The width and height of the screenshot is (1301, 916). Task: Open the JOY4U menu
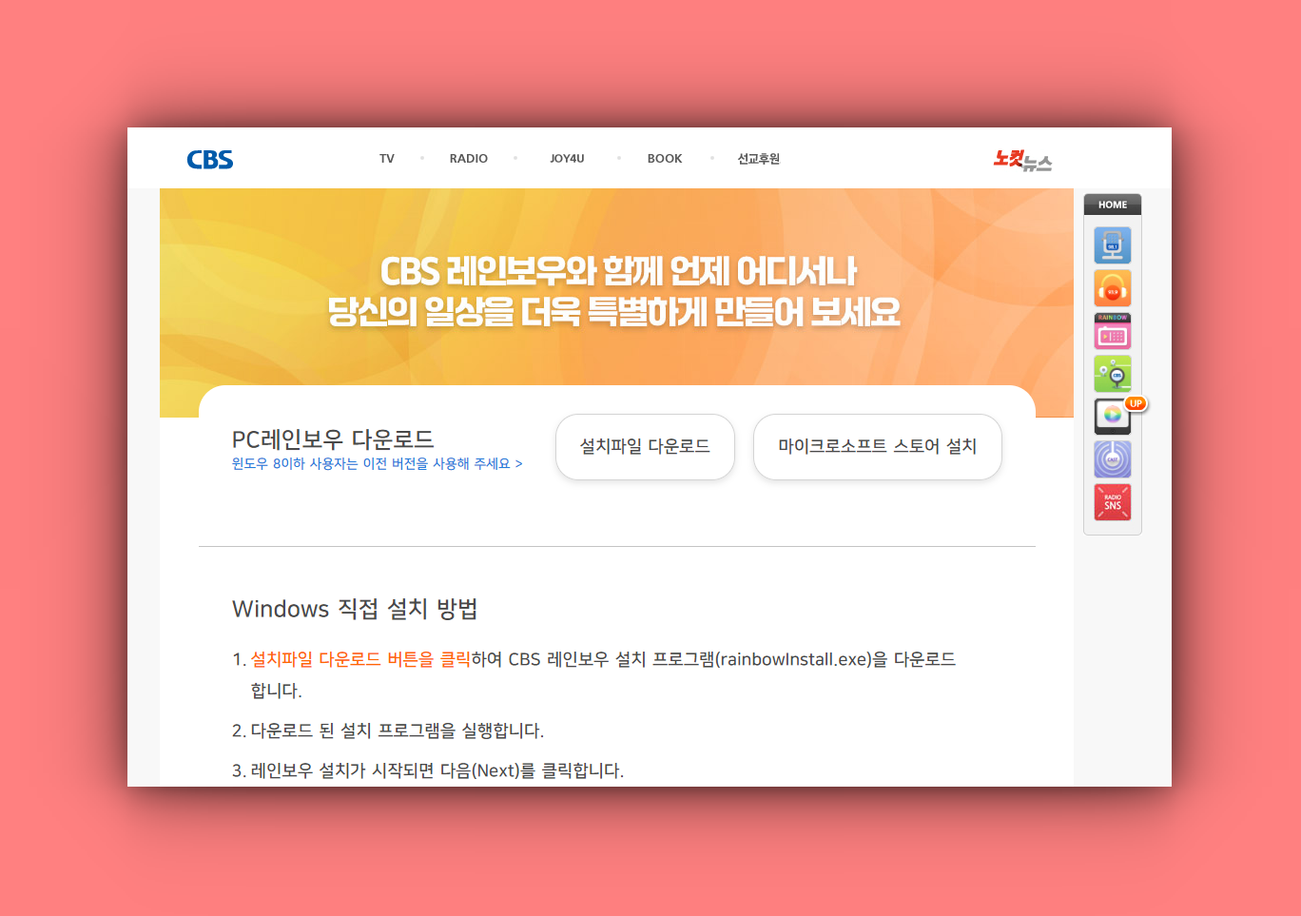pos(567,159)
